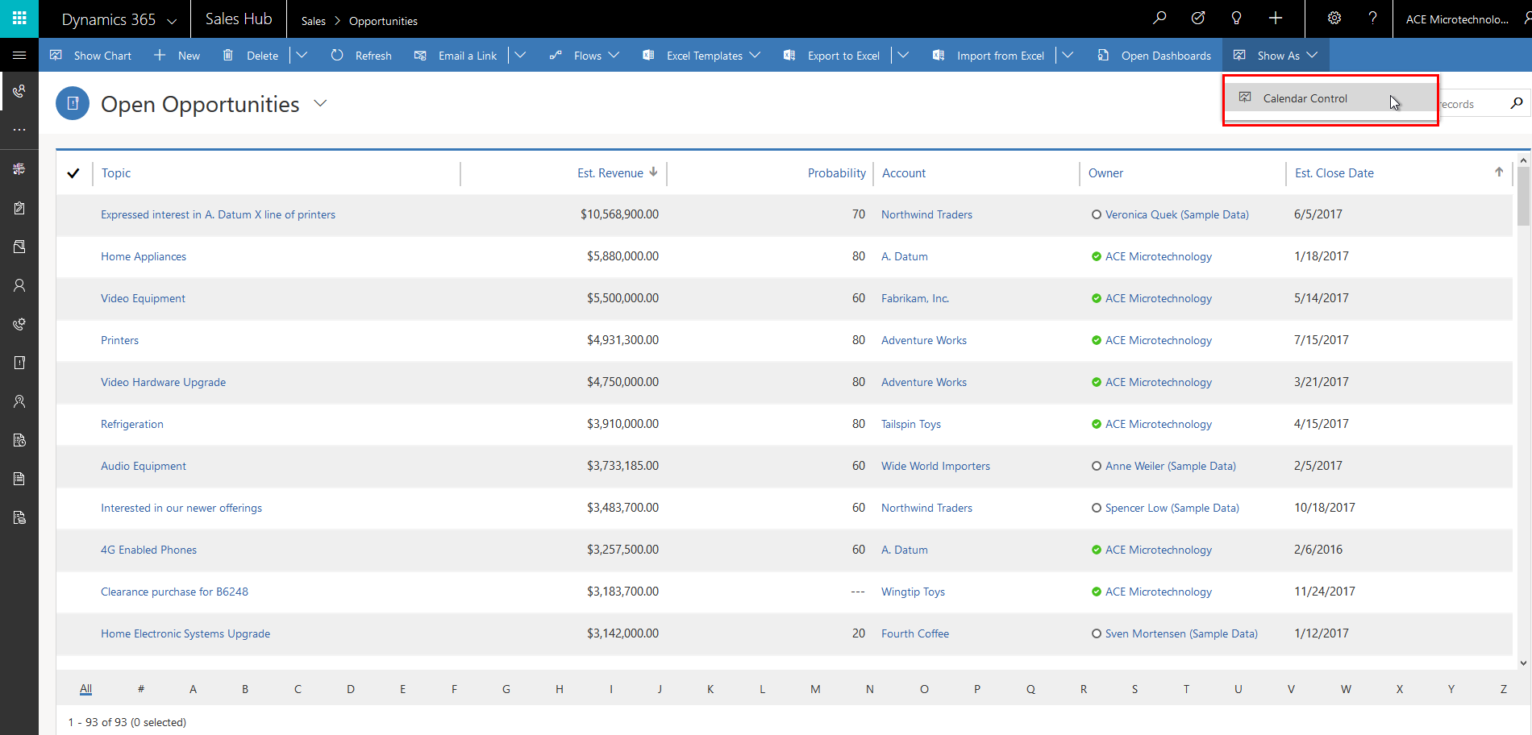This screenshot has width=1532, height=735.
Task: Filter records by letter M
Action: [x=816, y=689]
